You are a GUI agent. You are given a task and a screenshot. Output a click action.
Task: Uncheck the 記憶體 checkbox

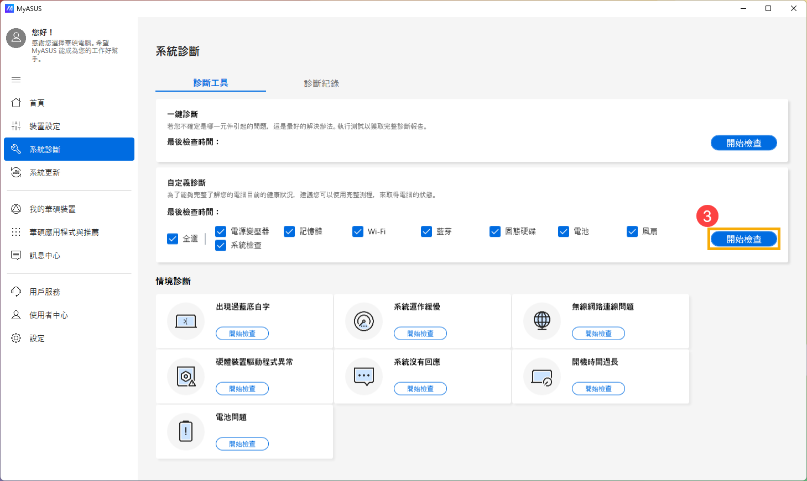point(289,231)
